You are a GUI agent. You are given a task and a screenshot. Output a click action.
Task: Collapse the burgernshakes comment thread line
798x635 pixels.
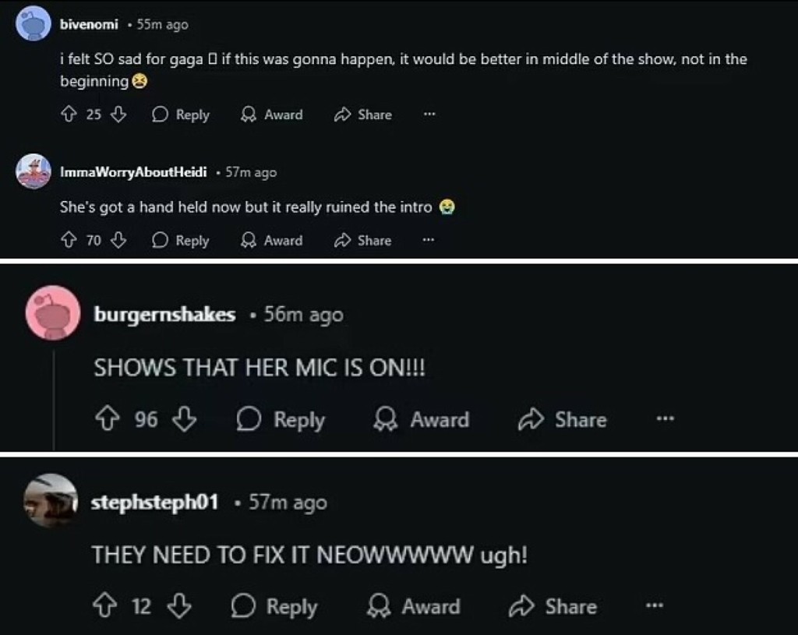coord(53,397)
